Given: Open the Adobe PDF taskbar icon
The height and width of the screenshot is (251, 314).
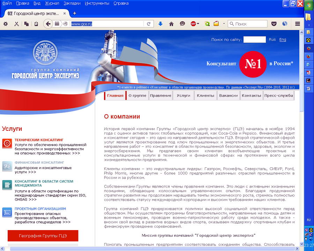Looking at the screenshot, I should coord(308,72).
